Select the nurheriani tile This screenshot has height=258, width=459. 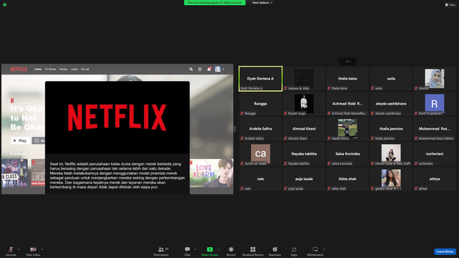tap(435, 154)
